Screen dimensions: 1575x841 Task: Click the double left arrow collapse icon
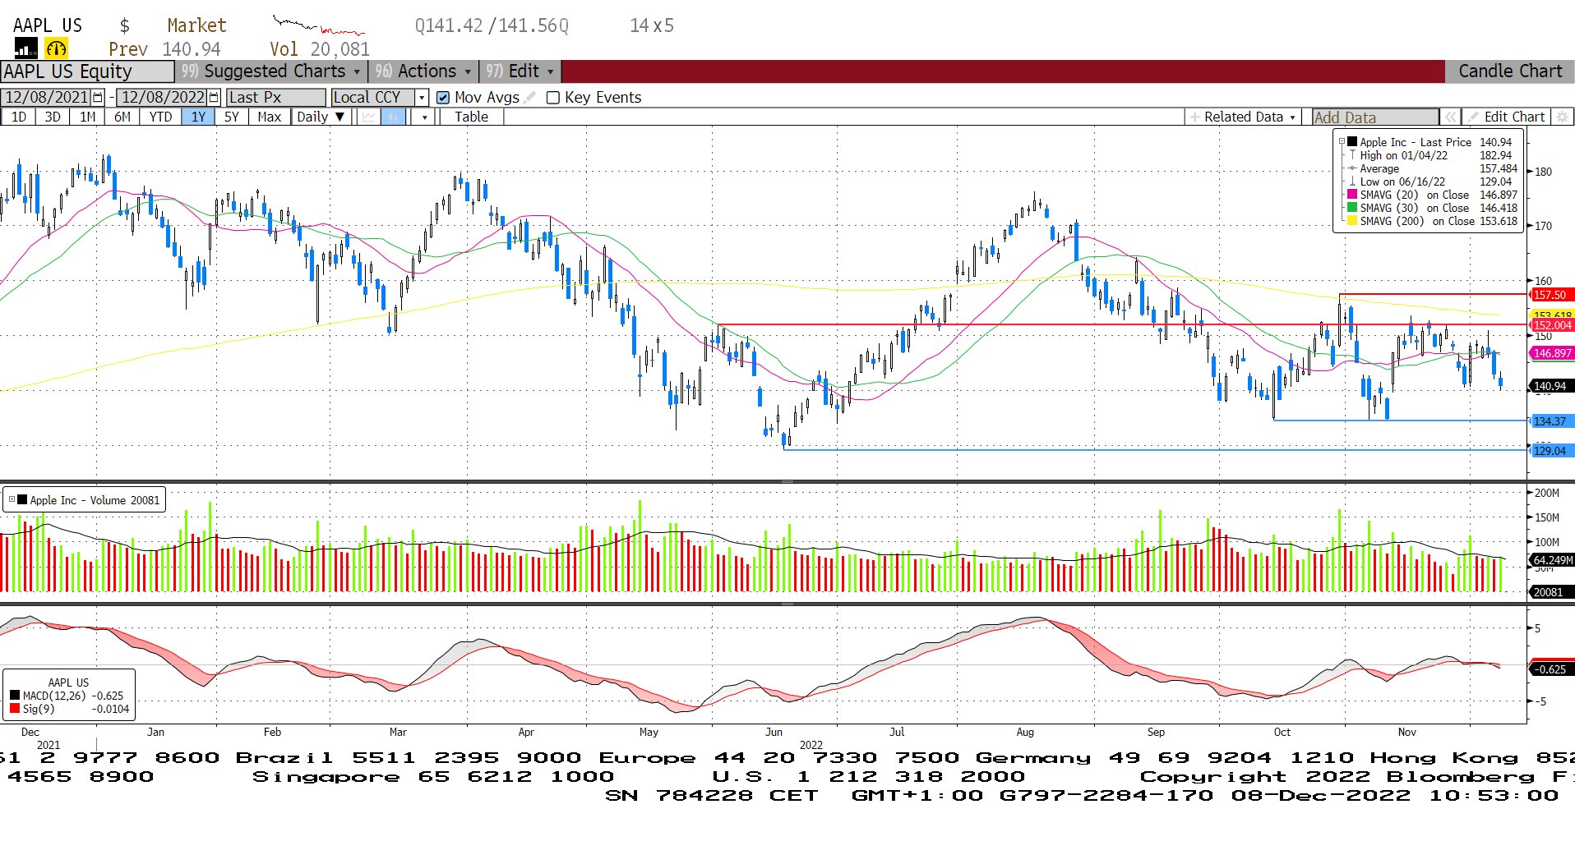click(x=1452, y=117)
